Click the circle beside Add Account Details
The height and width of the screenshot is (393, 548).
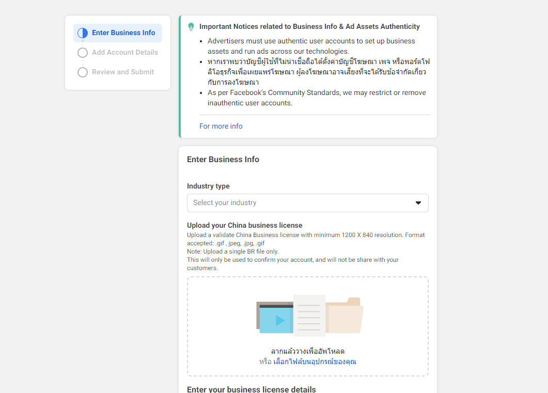click(x=83, y=53)
